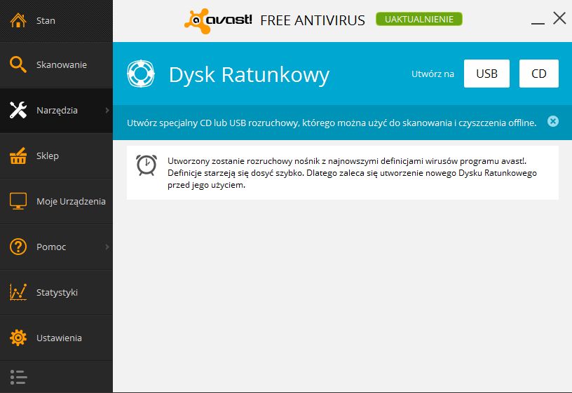The width and height of the screenshot is (572, 393).
Task: Click the orange house Stan icon
Action: tap(18, 20)
